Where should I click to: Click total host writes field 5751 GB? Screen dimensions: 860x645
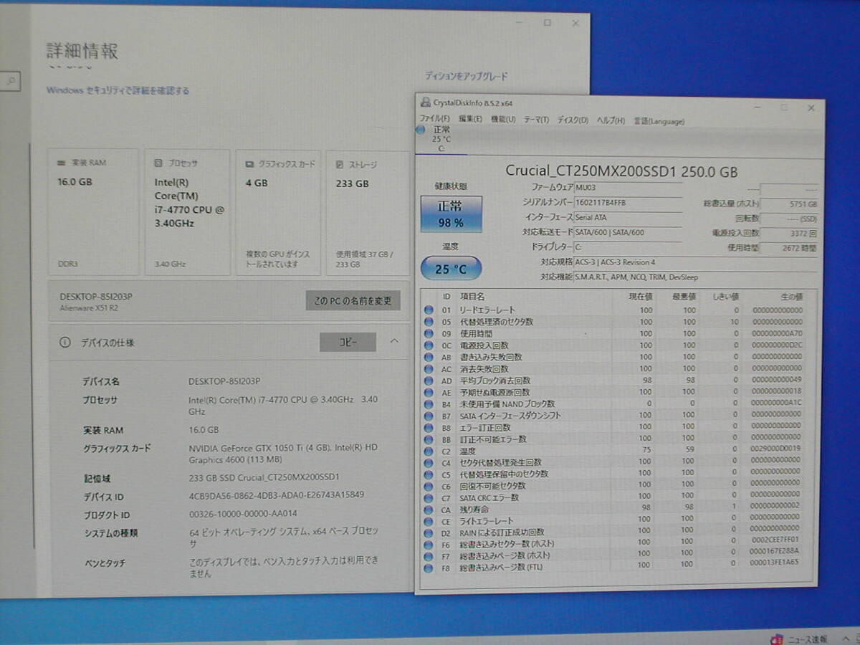(x=789, y=204)
